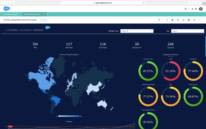Open the three-dots more actions menu
This screenshot has height=129, width=206.
(x=200, y=20)
